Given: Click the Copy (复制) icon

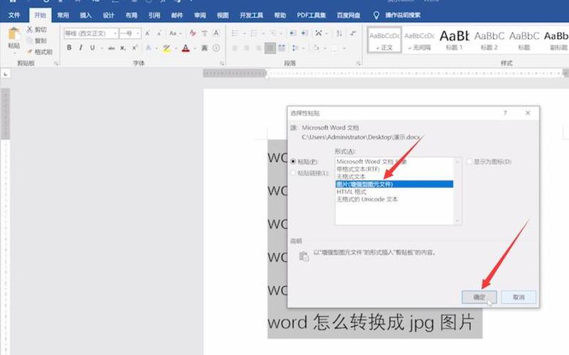Looking at the screenshot, I should (x=30, y=40).
